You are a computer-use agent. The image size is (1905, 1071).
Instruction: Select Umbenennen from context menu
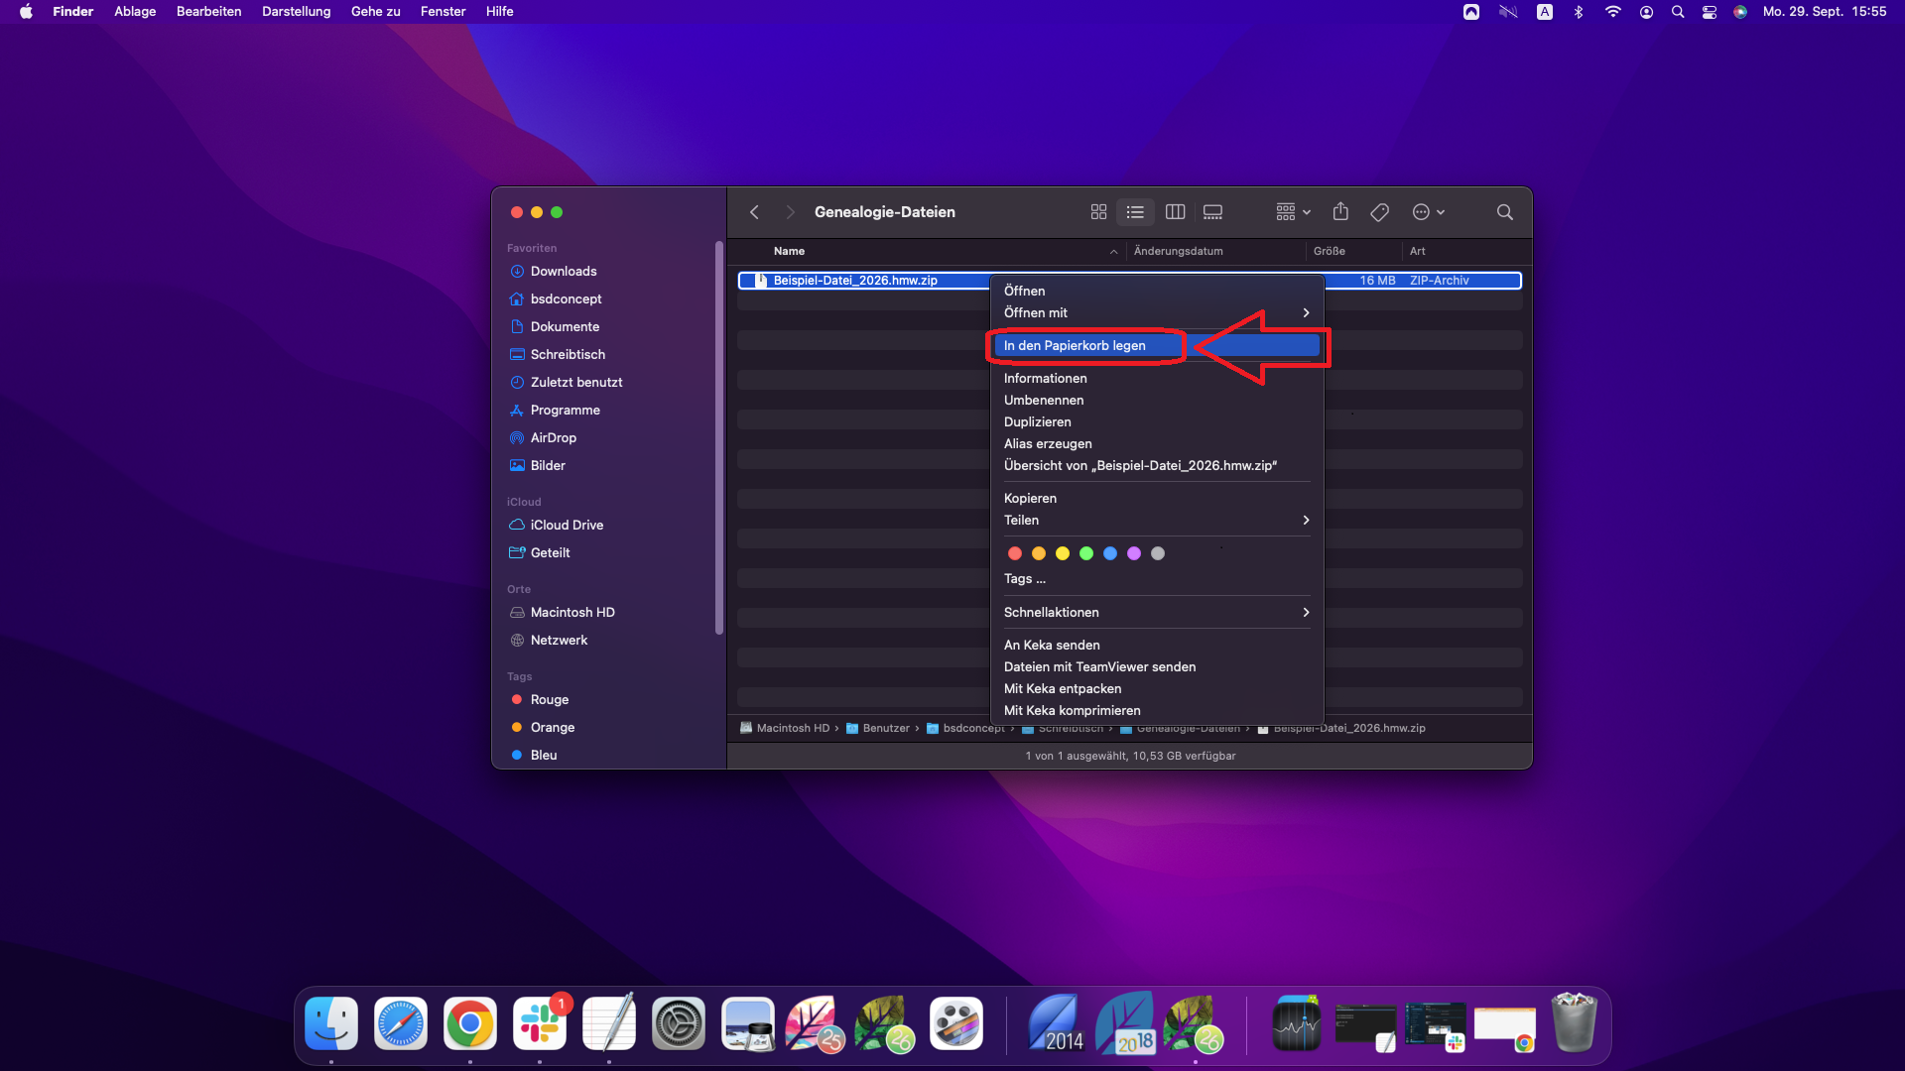click(1044, 400)
